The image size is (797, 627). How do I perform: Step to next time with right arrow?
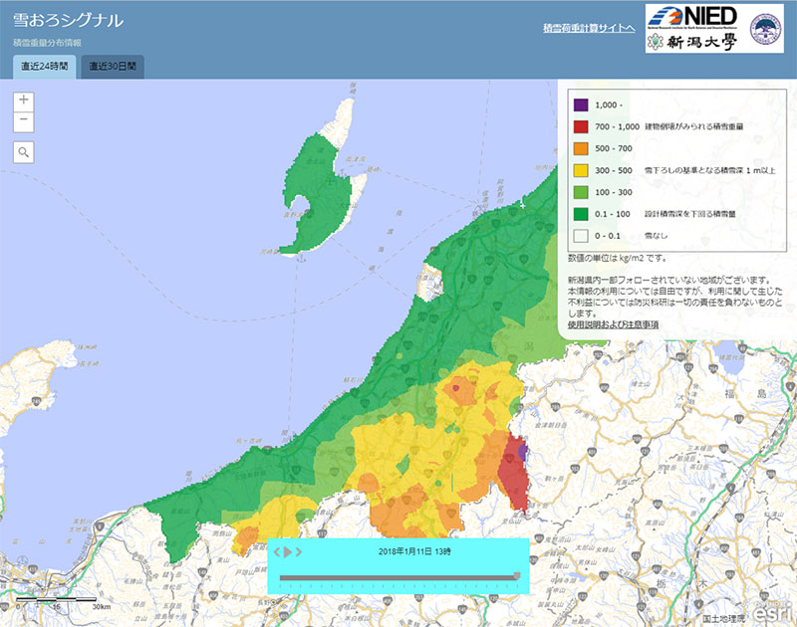pos(297,551)
